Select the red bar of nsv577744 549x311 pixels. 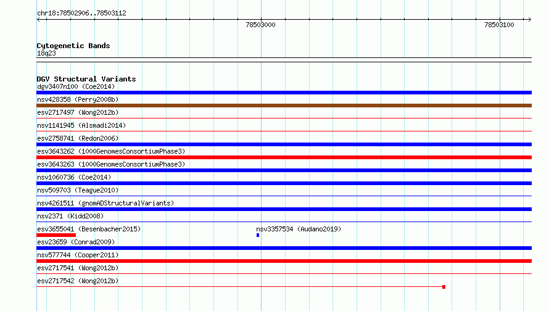[284, 261]
